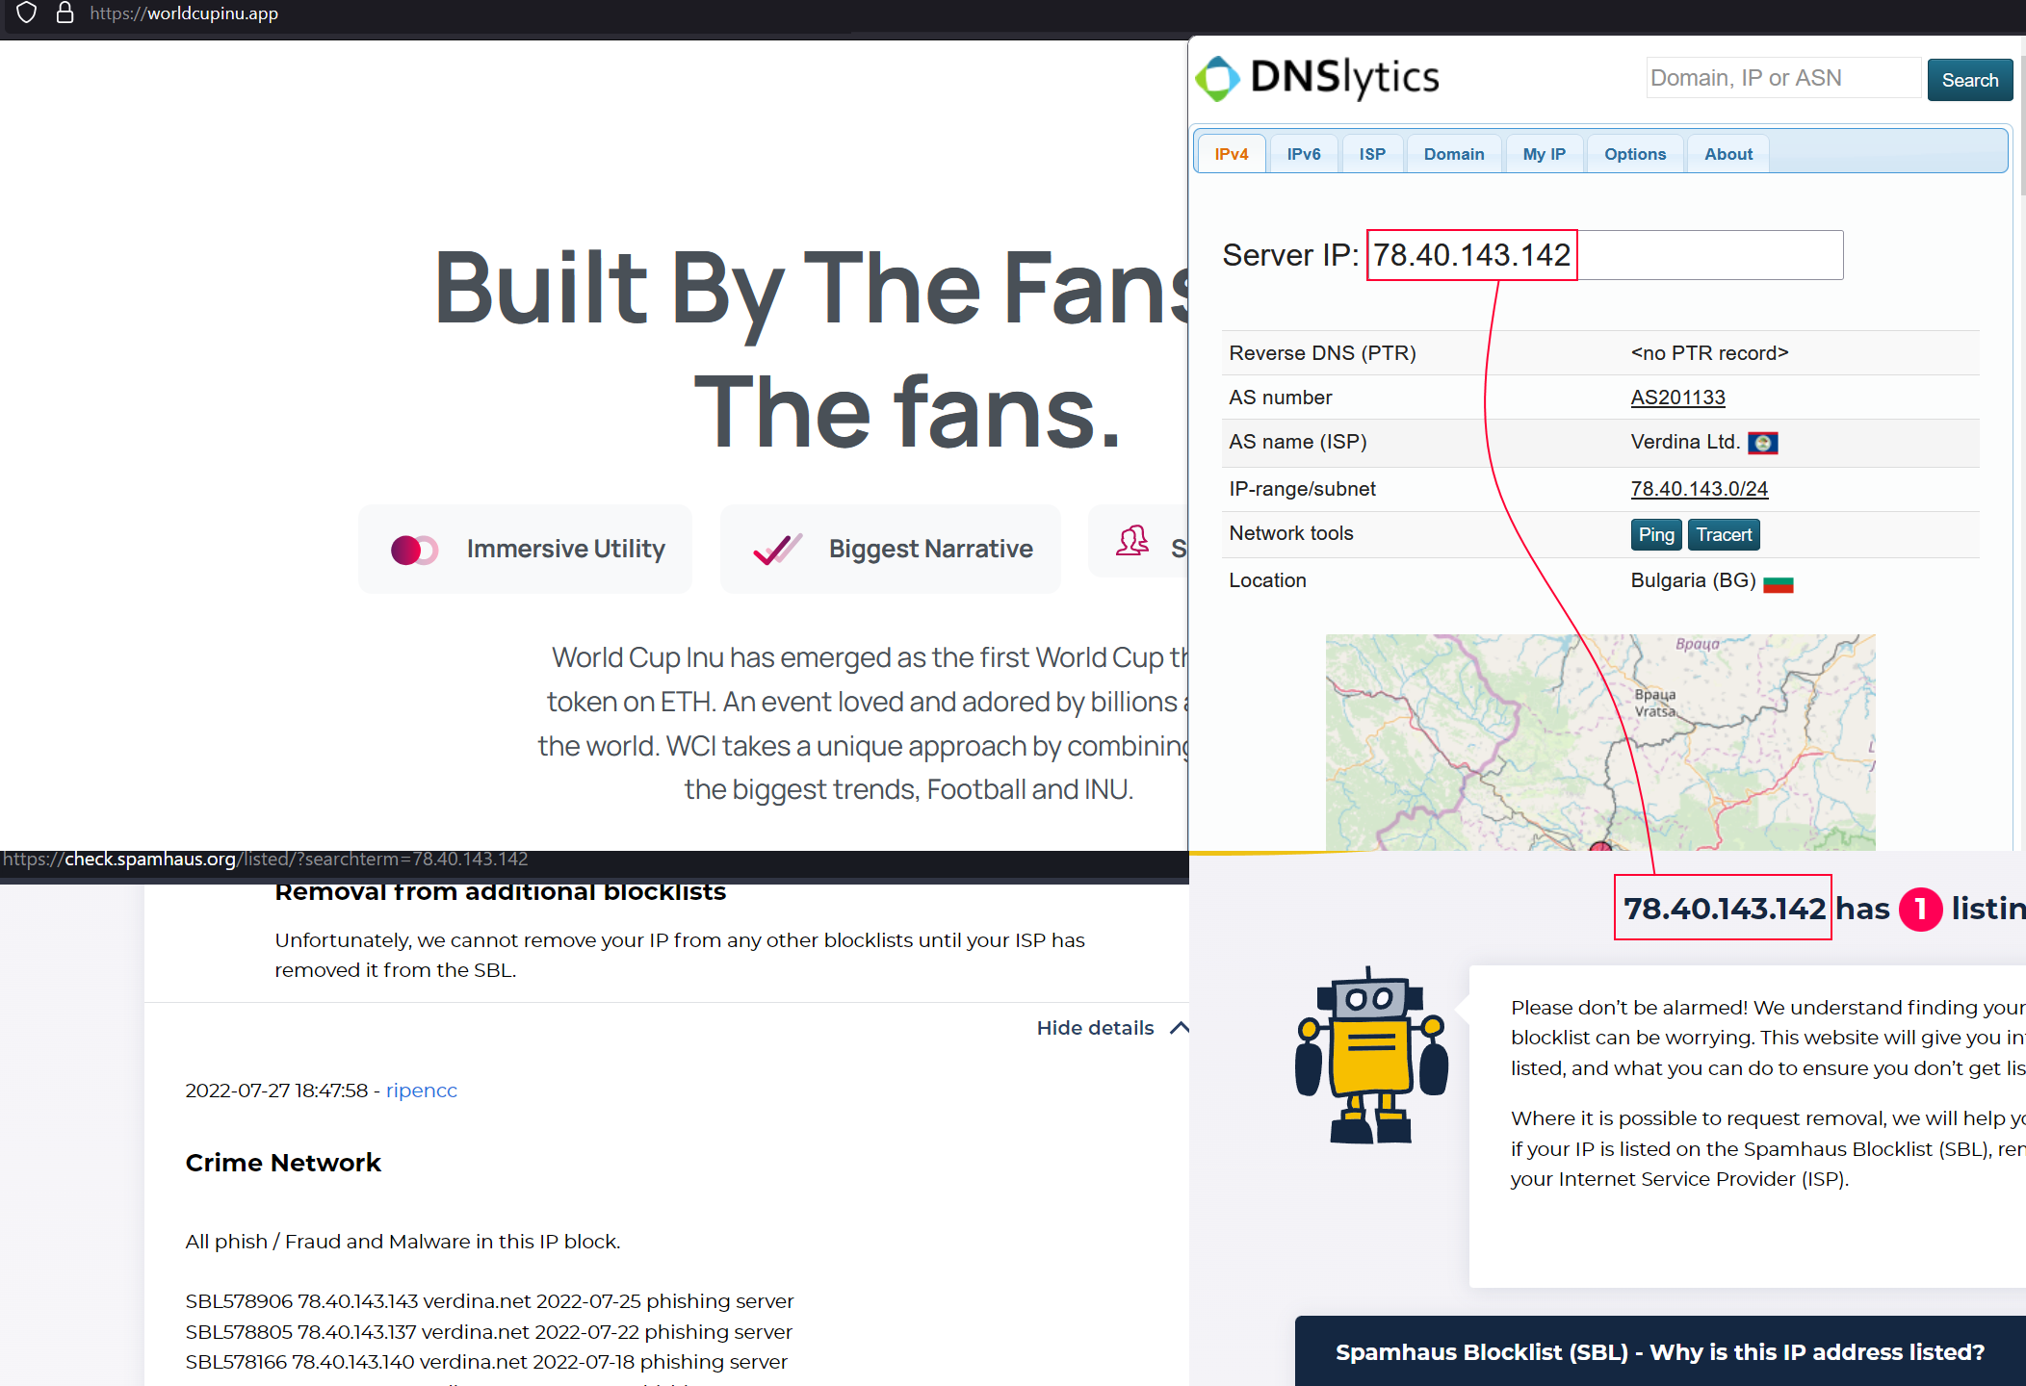
Task: Toggle the Immersive Utility switch
Action: pos(414,549)
